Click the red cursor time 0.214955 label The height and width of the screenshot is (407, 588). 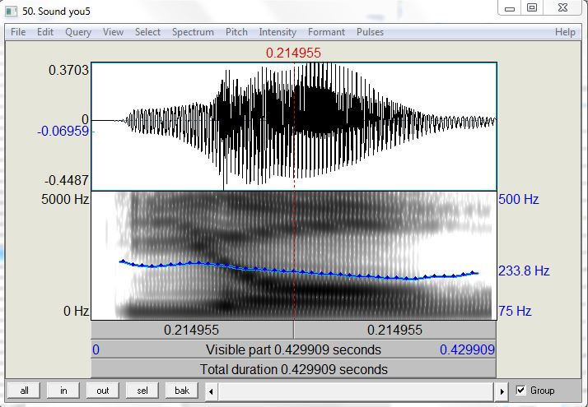click(293, 53)
